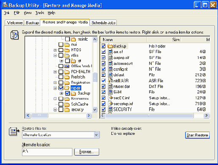Uncheck the asr.sif file checkbox
The width and height of the screenshot is (218, 165).
coord(103,52)
